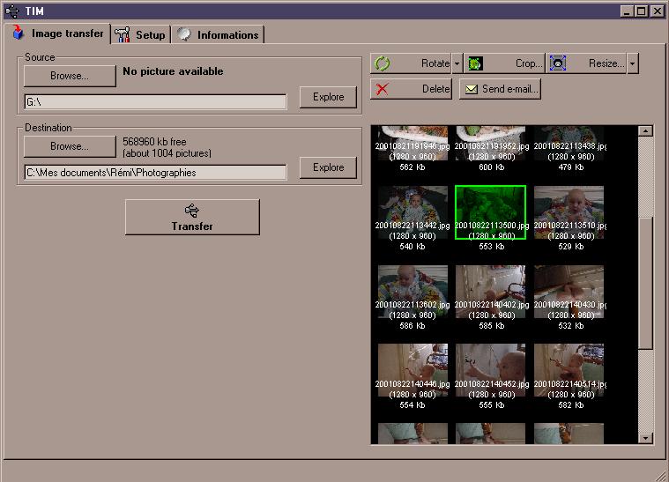
Task: Click the thumbnail list scrollbar thumb
Action: point(645,283)
